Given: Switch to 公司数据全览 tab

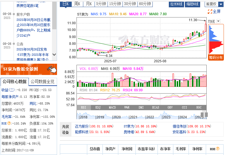Looking at the screenshot, I should click(42, 82).
